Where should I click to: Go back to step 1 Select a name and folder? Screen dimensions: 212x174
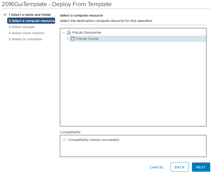click(30, 15)
